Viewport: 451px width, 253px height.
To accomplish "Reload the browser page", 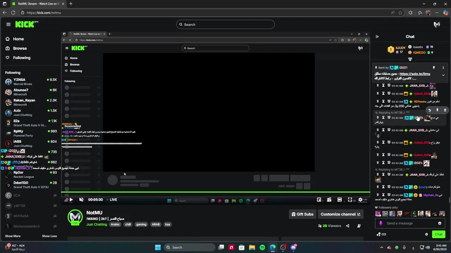I will [13, 13].
